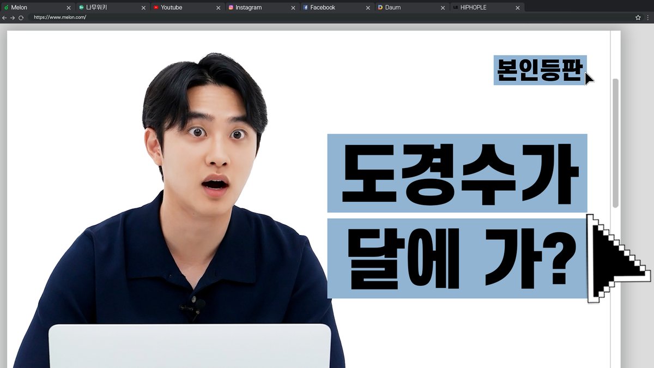This screenshot has width=654, height=368.
Task: Switch to the HIPHOPLE tab
Action: pyautogui.click(x=487, y=8)
